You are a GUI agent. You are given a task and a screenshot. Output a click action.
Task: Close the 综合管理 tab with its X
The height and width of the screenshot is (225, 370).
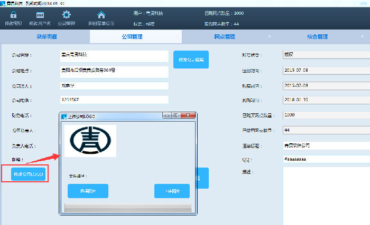[363, 36]
